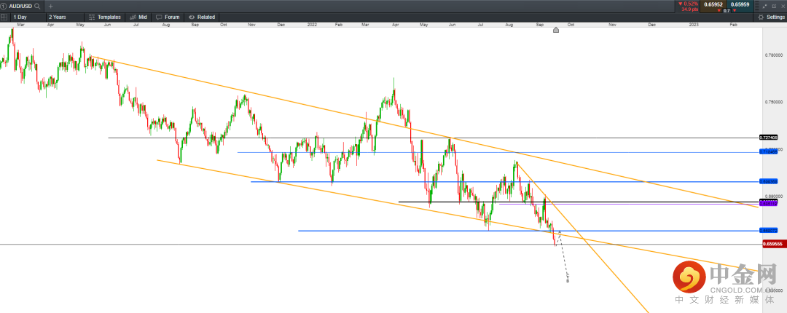Open the Templates menu
787x313 pixels.
click(x=105, y=16)
